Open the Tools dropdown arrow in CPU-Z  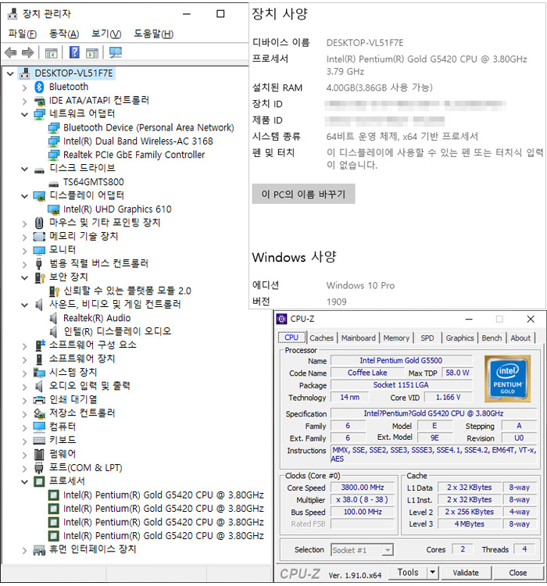pos(433,572)
